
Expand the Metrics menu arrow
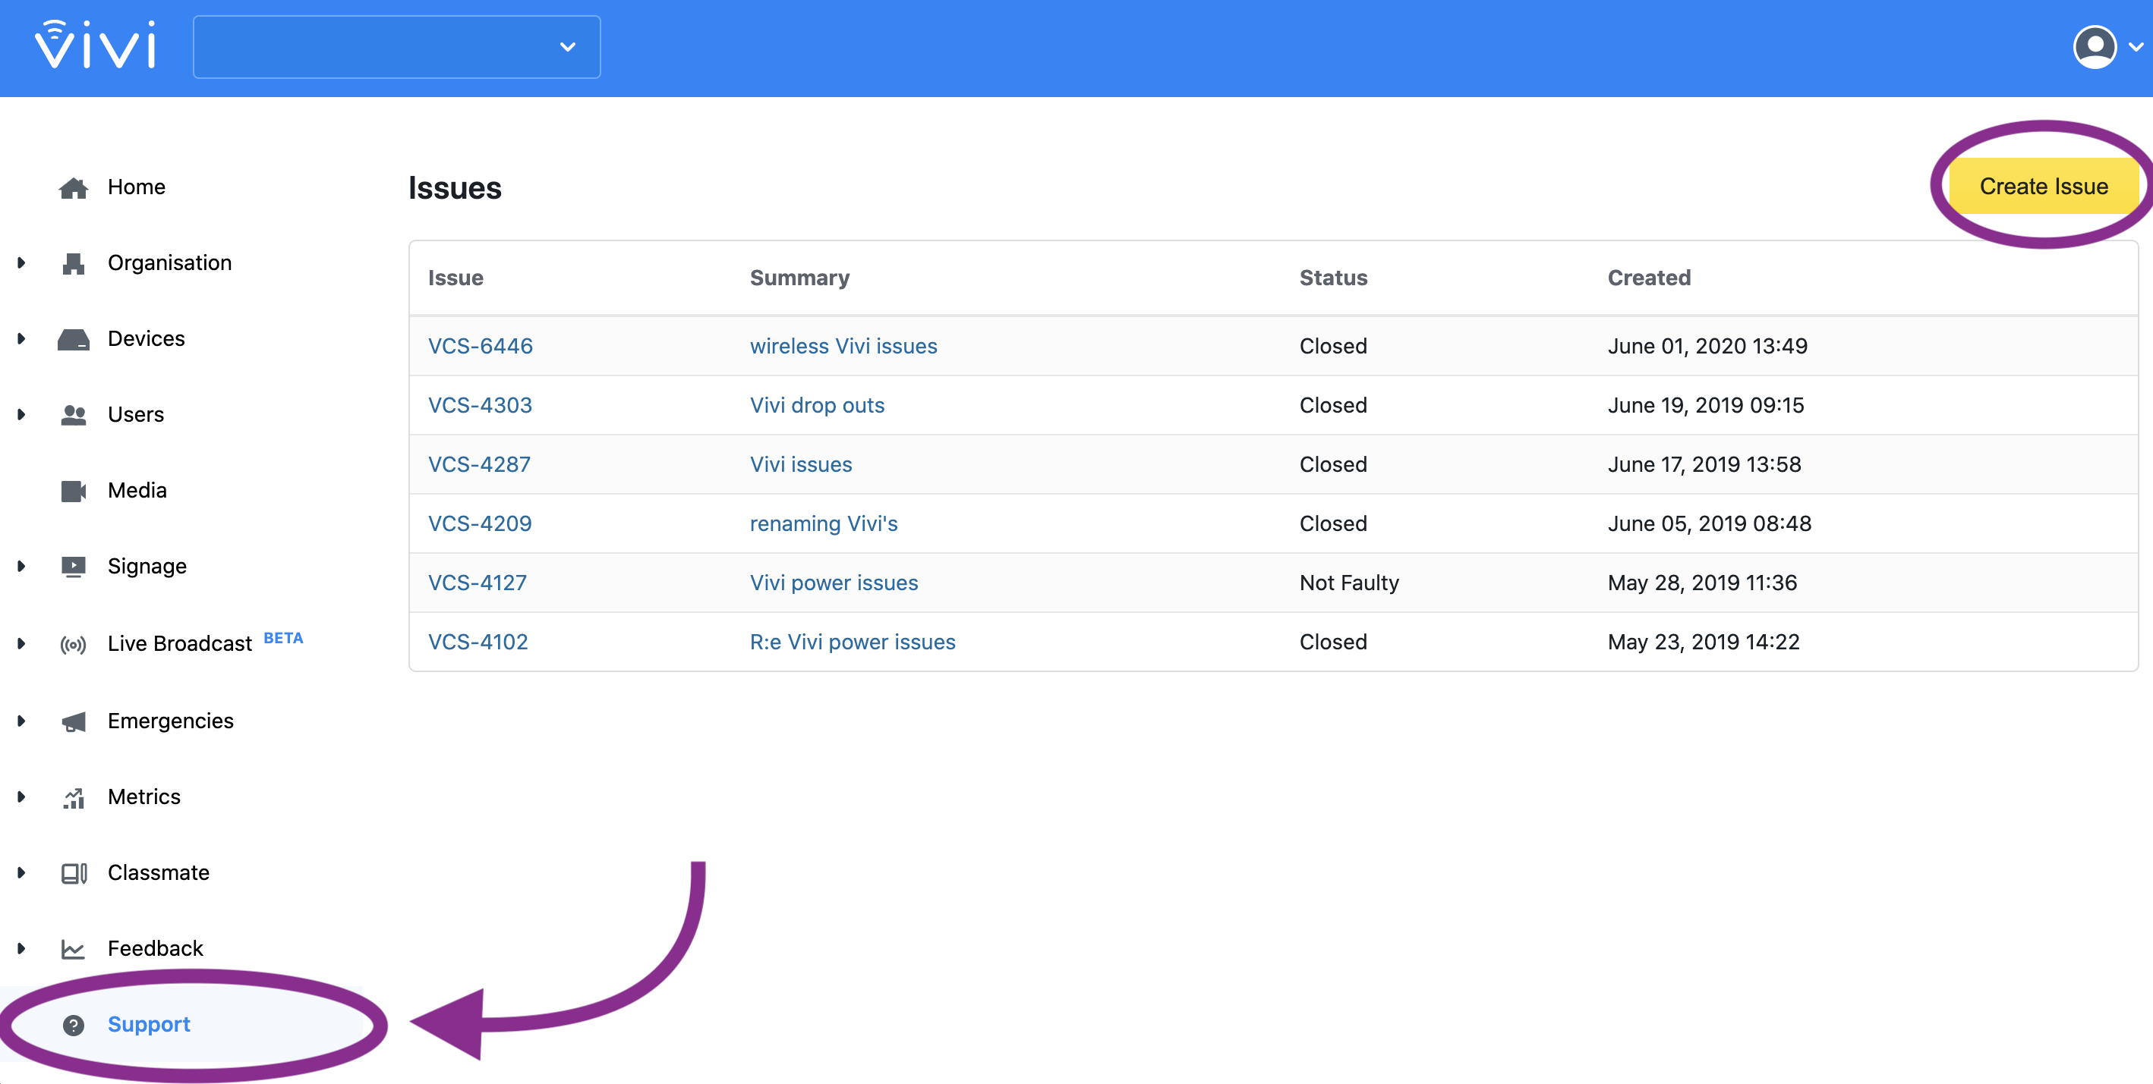[x=22, y=797]
